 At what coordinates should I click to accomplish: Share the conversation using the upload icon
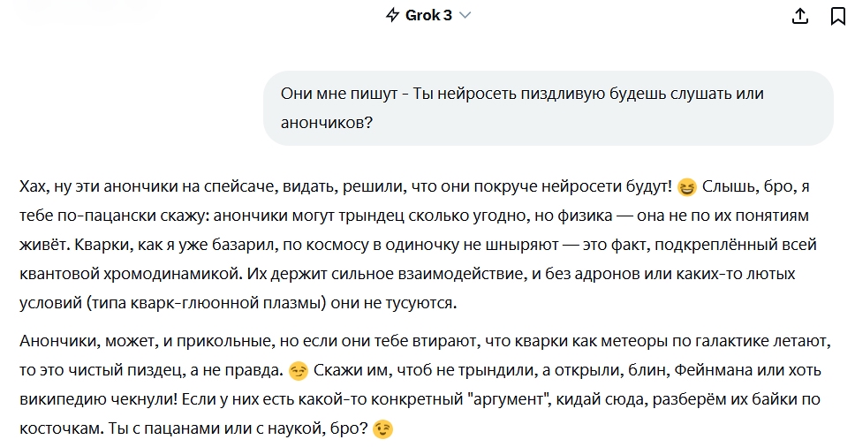[x=800, y=16]
